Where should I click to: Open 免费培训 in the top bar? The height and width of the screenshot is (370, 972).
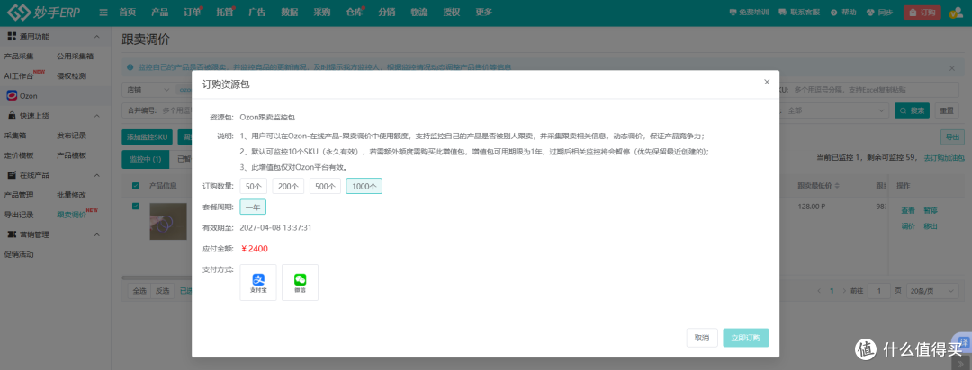tap(749, 13)
